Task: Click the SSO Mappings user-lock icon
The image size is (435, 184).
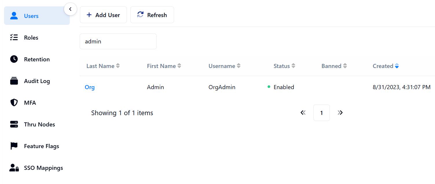Action: click(x=14, y=168)
